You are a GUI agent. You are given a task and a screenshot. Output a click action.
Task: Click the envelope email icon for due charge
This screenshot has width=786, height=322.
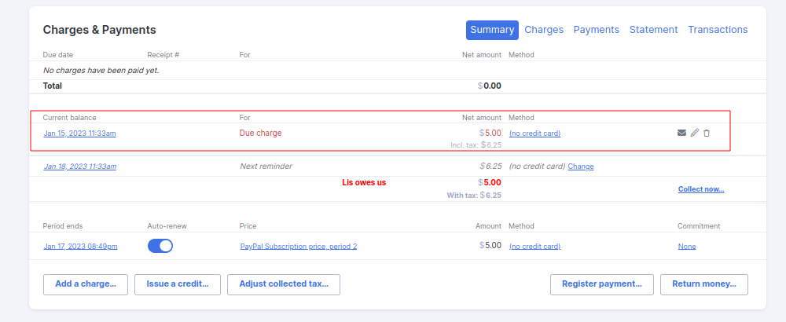(x=681, y=134)
